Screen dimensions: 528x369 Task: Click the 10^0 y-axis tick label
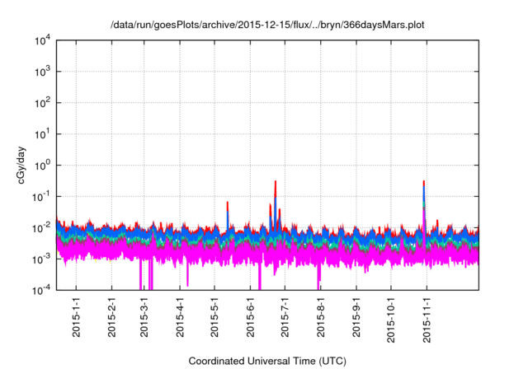click(x=44, y=165)
